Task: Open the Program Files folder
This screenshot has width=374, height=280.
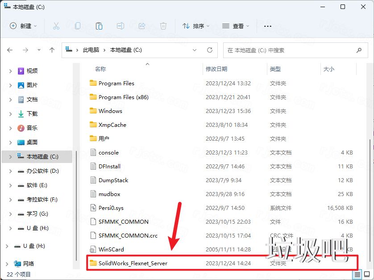Action: point(117,83)
